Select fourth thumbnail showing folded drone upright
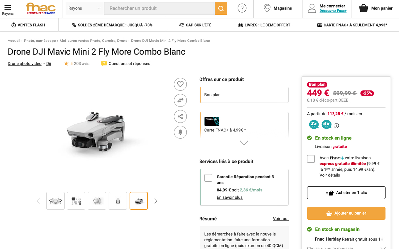Viewport: 399px width, 249px height. pyautogui.click(x=118, y=201)
